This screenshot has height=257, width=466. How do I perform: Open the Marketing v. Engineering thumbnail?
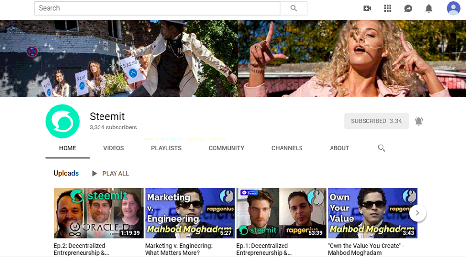190,213
